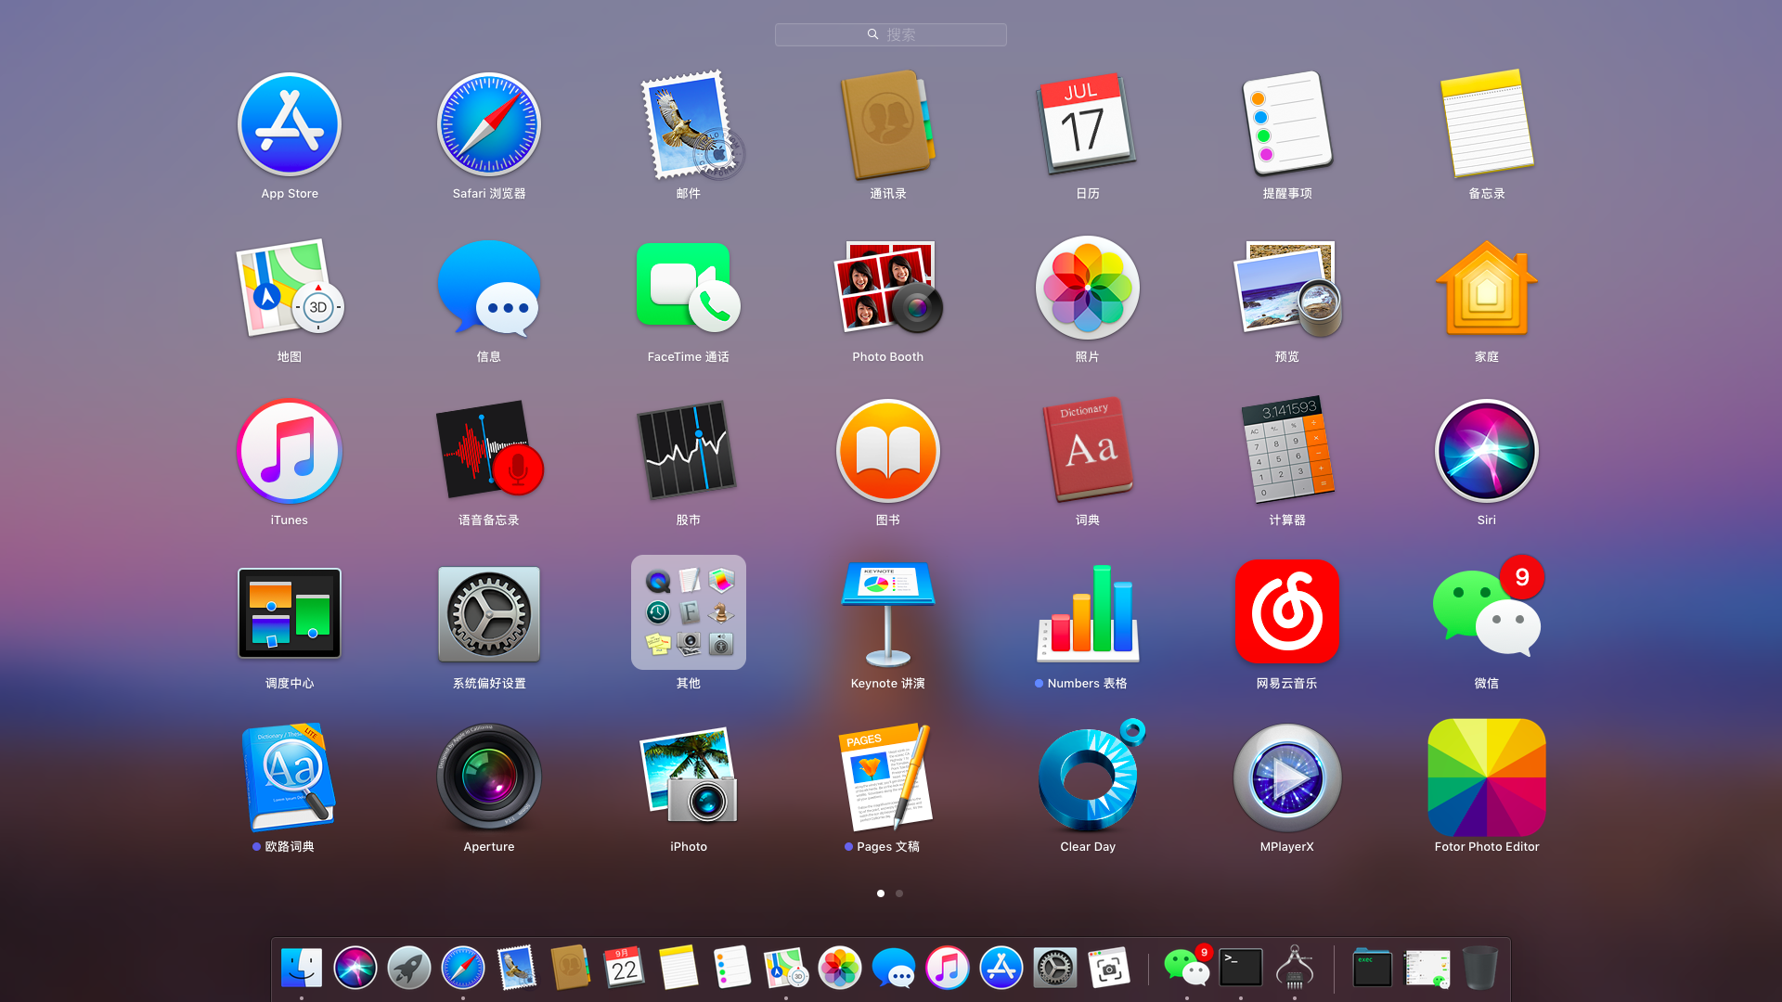Launch the 词典 dictionary app
This screenshot has width=1782, height=1002.
pos(1088,451)
